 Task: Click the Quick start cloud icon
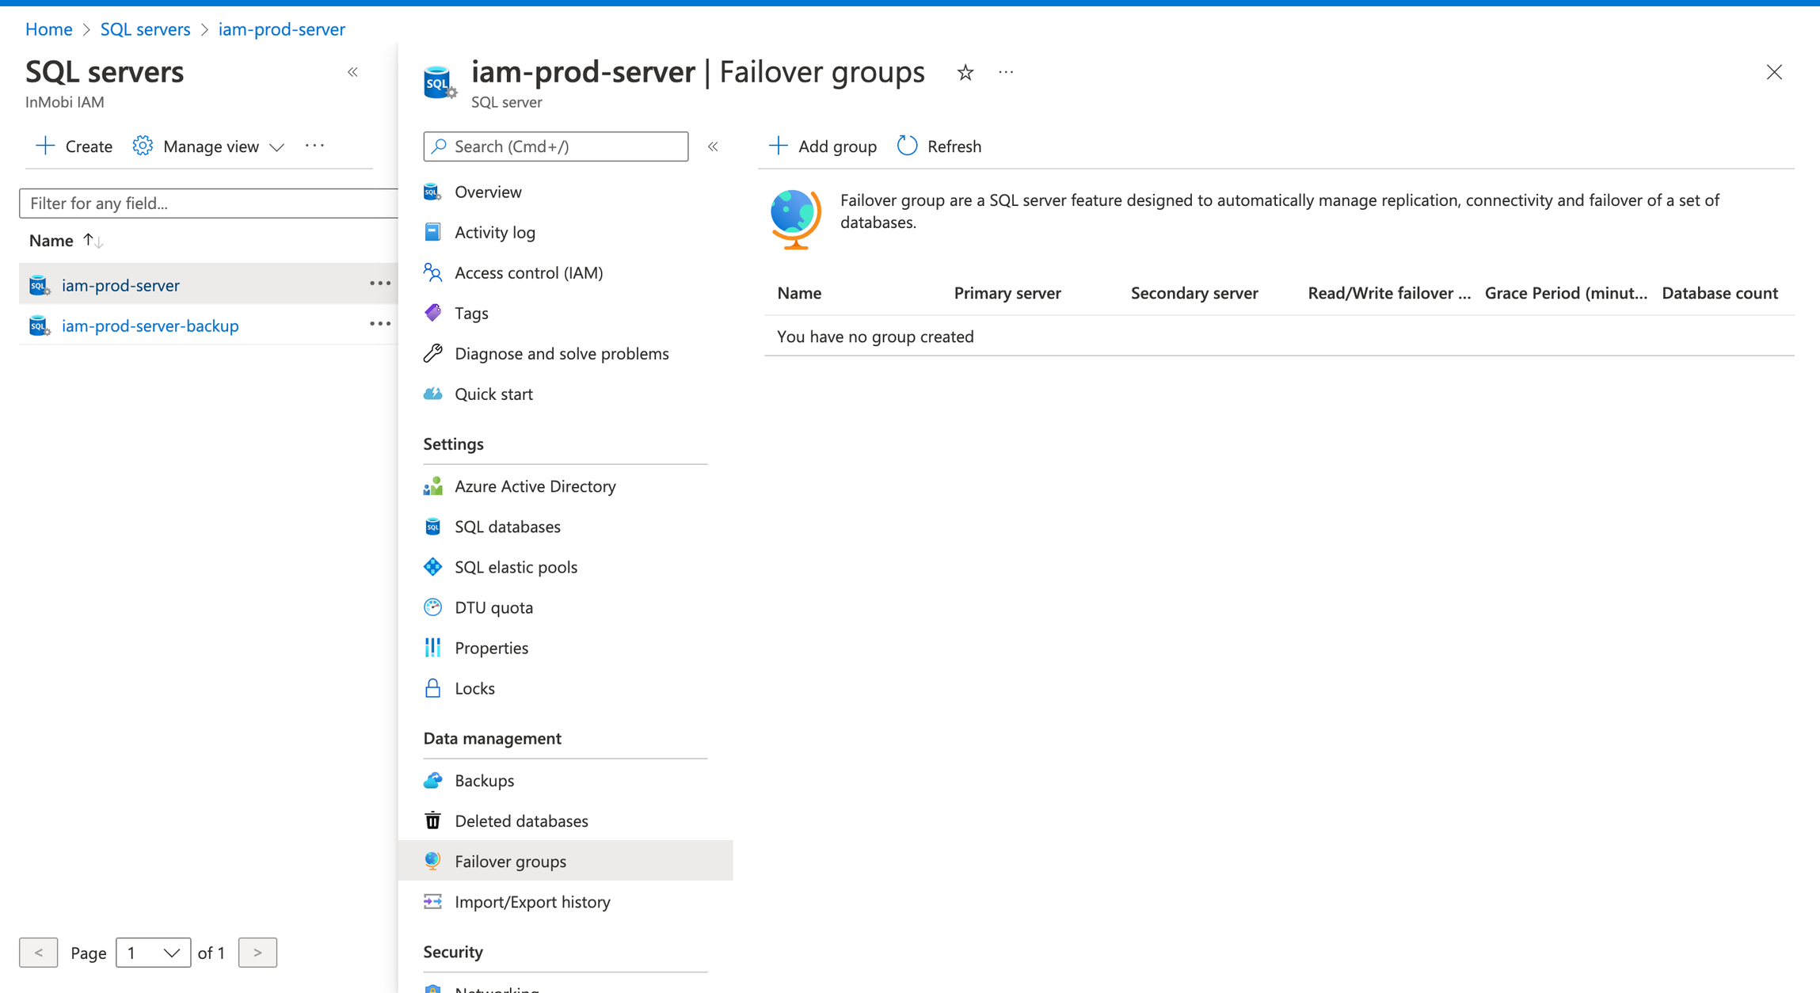point(432,394)
